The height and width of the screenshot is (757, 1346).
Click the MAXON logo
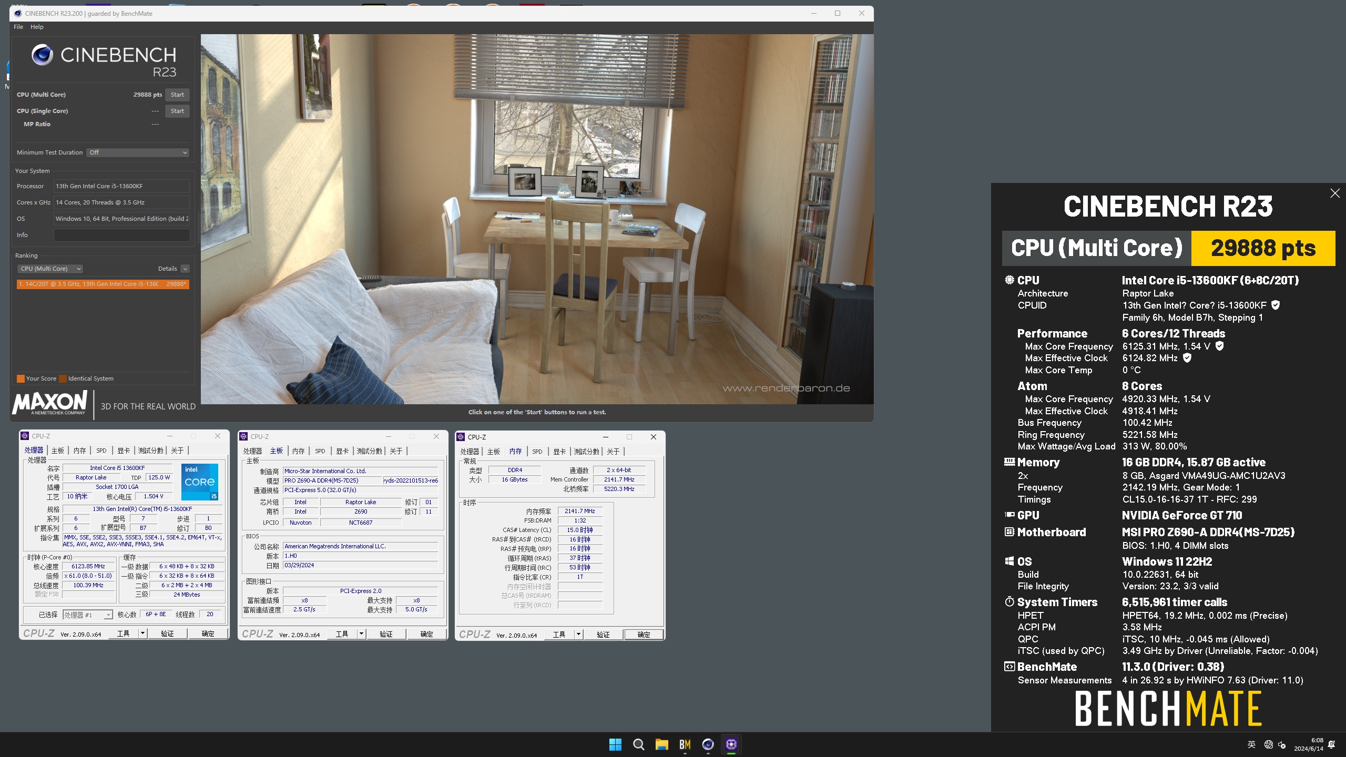click(x=49, y=403)
